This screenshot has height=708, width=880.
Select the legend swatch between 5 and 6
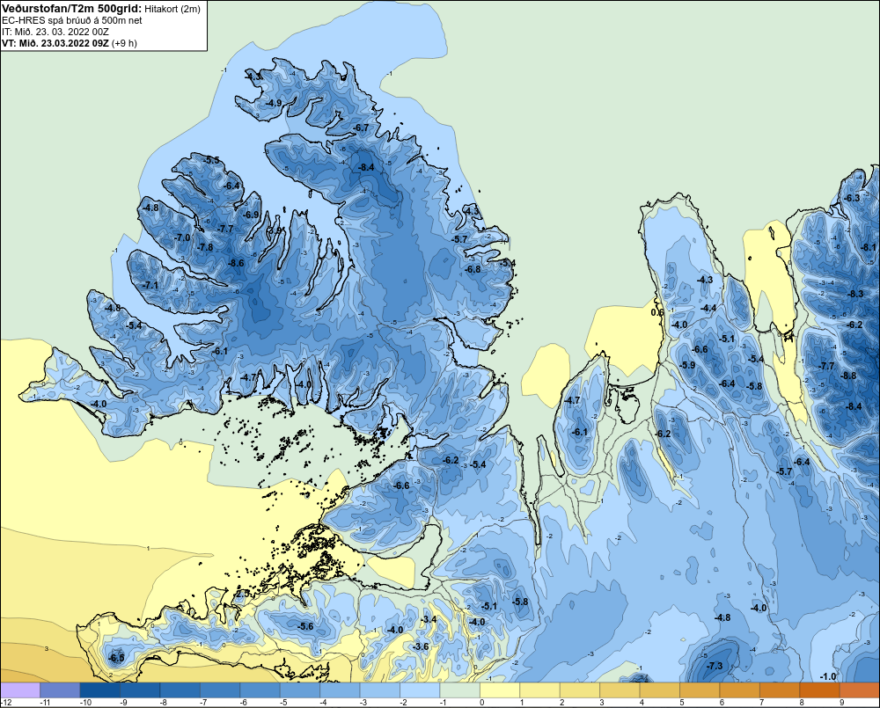[700, 690]
